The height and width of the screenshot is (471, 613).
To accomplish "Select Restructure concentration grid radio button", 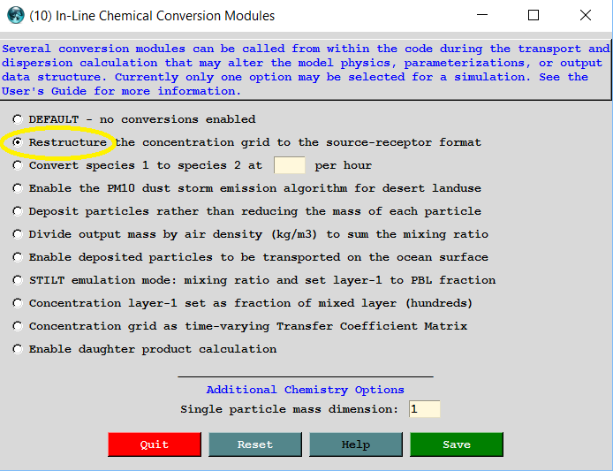I will [18, 142].
